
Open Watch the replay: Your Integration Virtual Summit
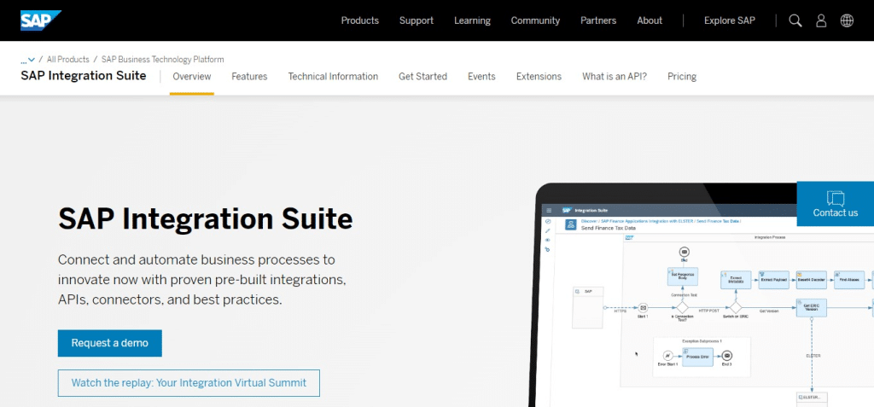189,383
